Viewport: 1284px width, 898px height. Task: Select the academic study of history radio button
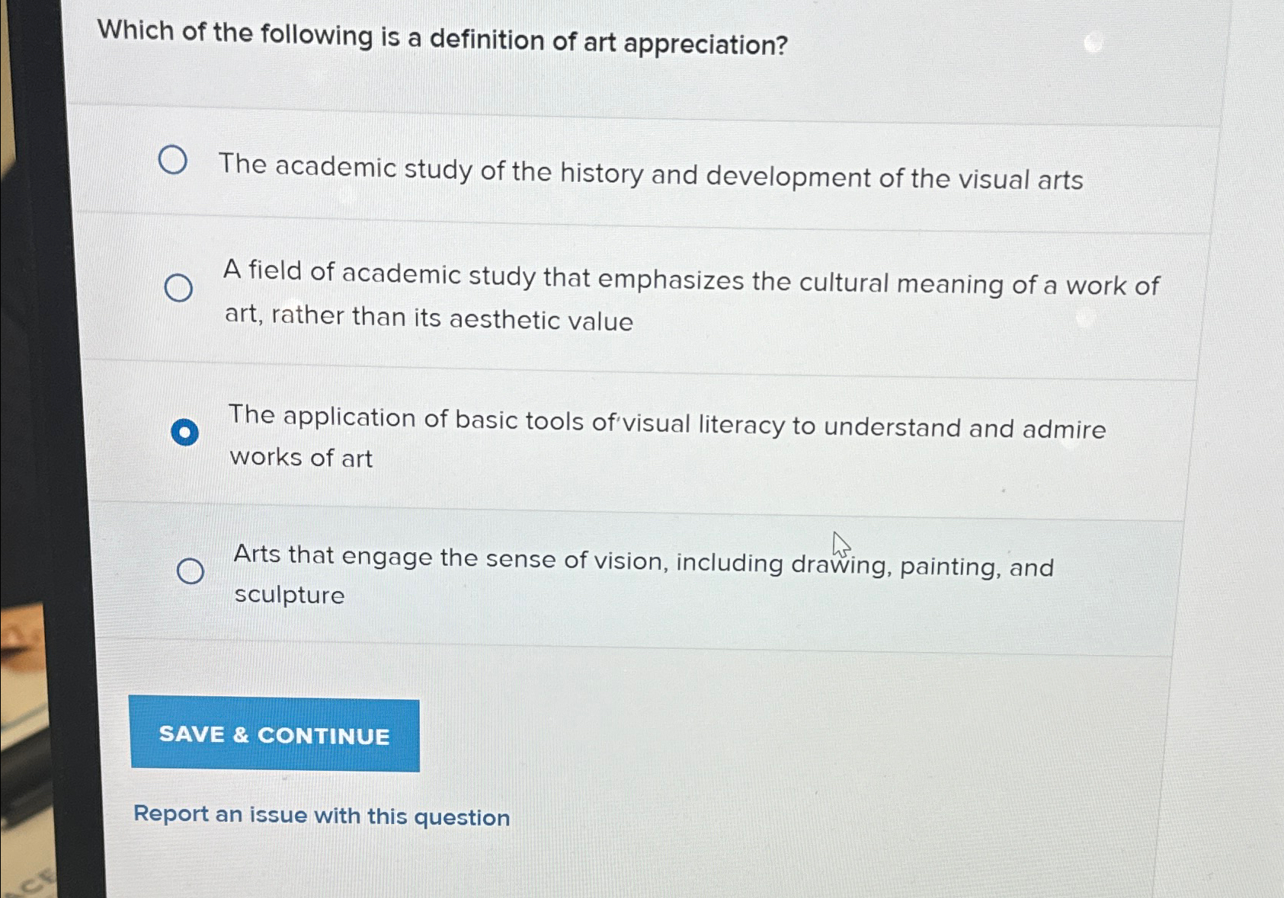(x=173, y=160)
